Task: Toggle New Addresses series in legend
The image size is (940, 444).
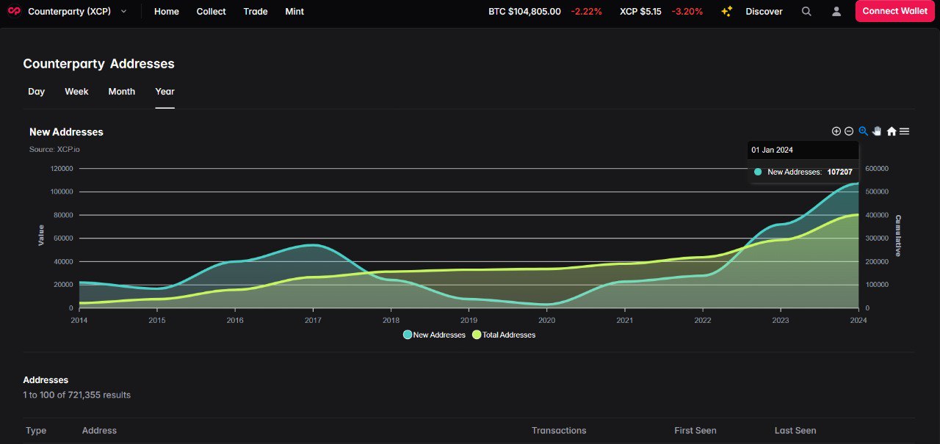Action: (x=434, y=335)
